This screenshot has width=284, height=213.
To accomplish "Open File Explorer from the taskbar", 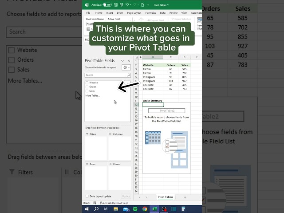I will click(x=115, y=209).
